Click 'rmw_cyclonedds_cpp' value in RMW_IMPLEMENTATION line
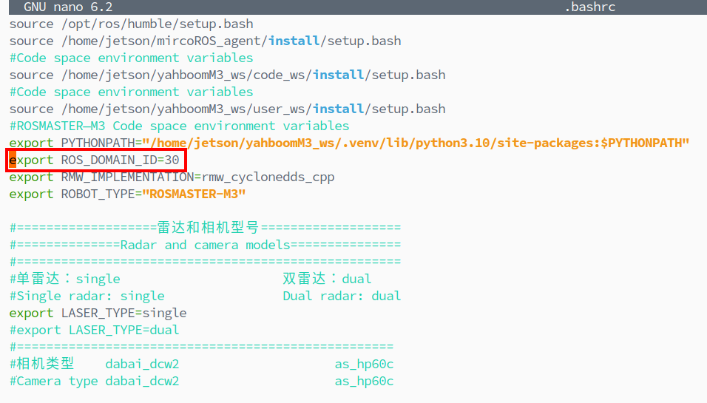 point(268,177)
